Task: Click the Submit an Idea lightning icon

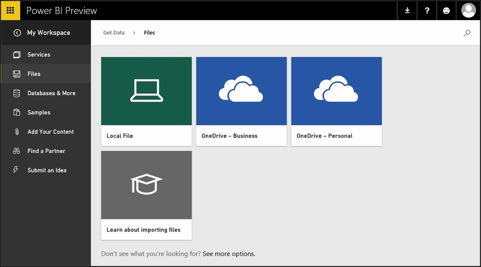Action: (16, 170)
